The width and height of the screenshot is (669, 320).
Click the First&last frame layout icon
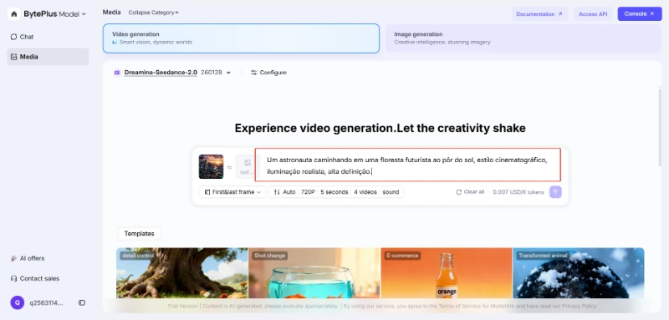coord(207,192)
